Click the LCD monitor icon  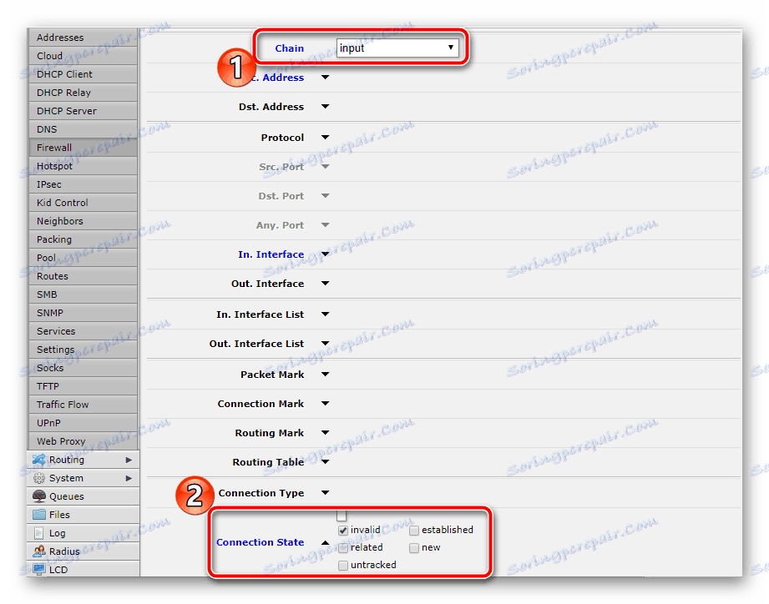(x=38, y=570)
